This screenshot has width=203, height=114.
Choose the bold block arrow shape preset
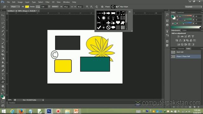108,13
